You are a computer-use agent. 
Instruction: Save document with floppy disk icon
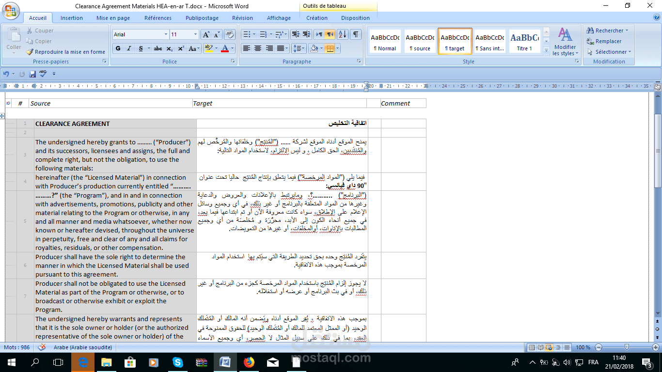click(x=32, y=74)
